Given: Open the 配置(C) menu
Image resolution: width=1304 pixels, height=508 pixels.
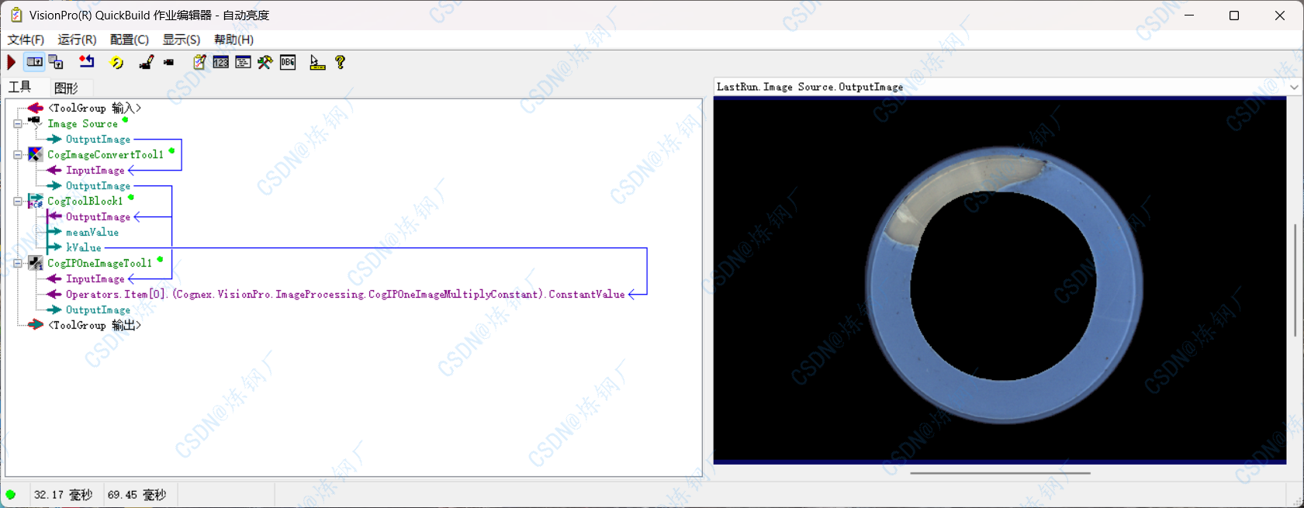Looking at the screenshot, I should pos(130,40).
